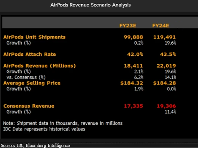Image resolution: width=198 pixels, height=148 pixels.
Task: Click the AirPods Revenue Scenario Analysis title
Action: [90, 5]
